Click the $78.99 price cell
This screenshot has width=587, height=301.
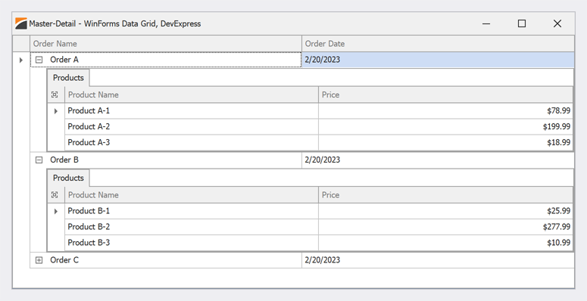[445, 111]
